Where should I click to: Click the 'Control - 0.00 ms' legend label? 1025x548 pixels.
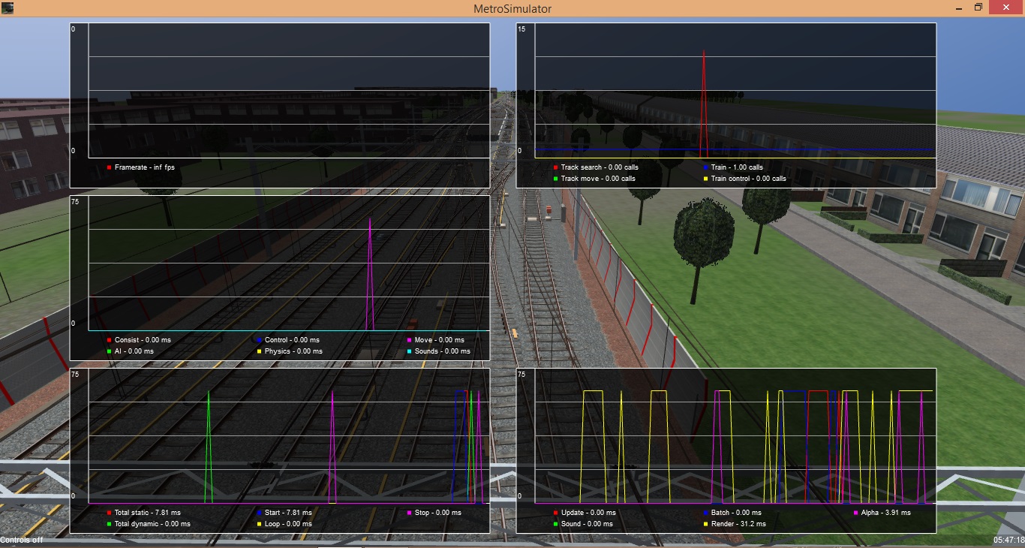292,340
